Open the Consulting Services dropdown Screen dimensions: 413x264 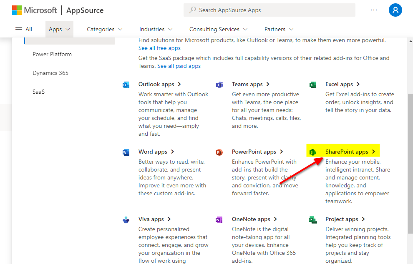coord(218,29)
